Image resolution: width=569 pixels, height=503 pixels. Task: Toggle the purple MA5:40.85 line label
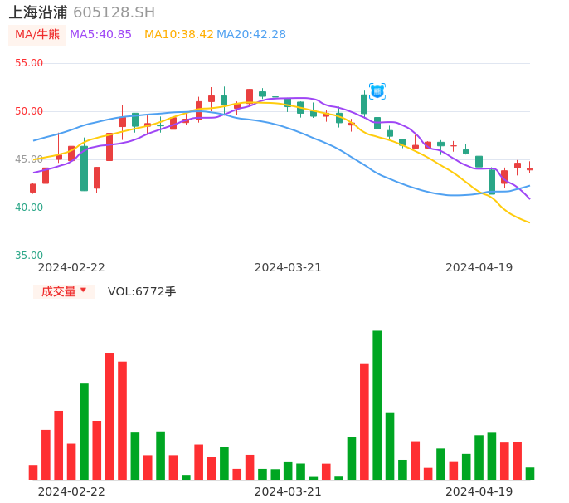tap(100, 35)
